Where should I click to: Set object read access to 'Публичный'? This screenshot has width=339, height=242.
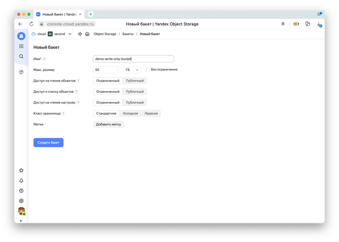[135, 80]
